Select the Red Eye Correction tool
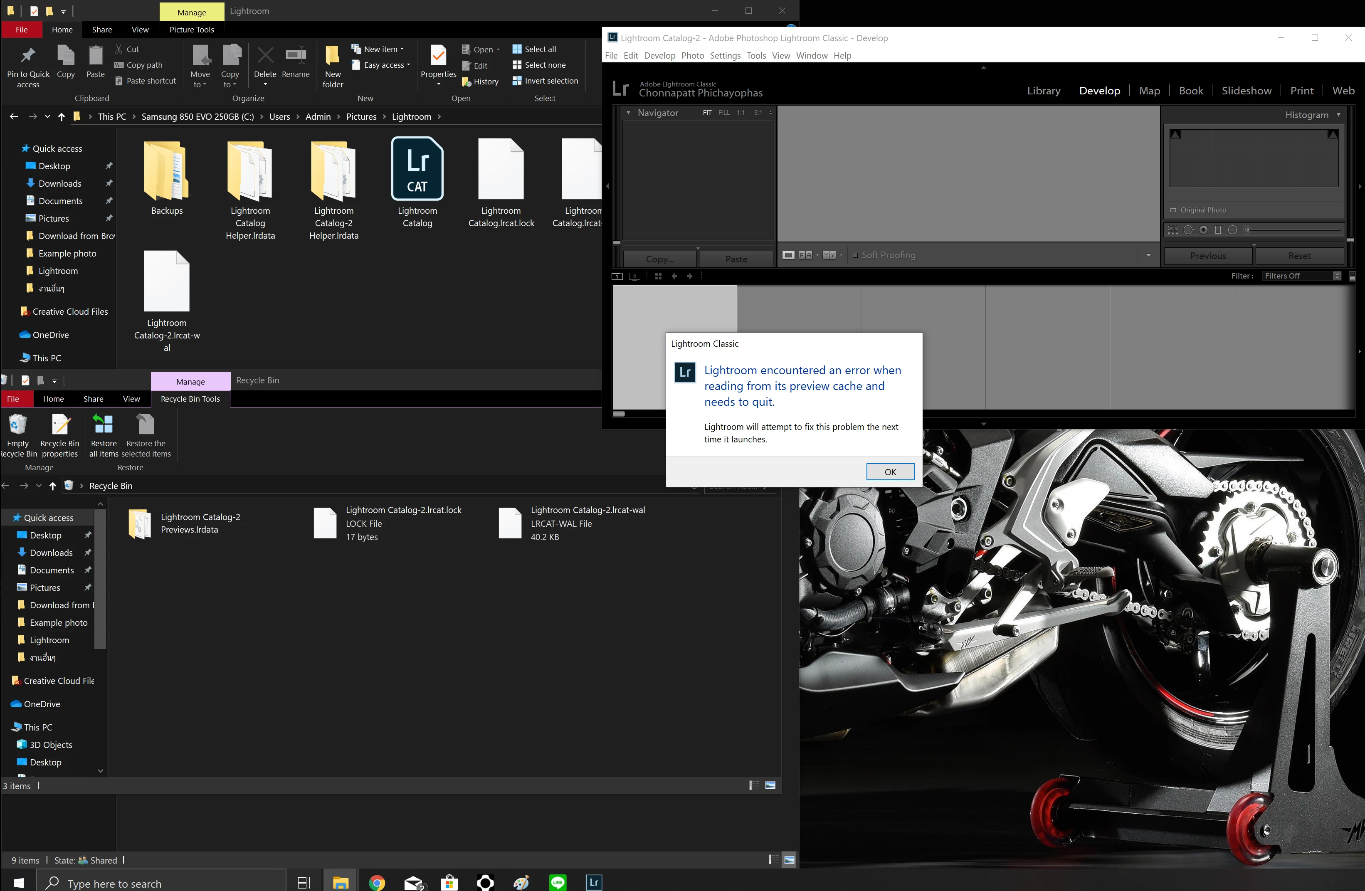 (1203, 230)
